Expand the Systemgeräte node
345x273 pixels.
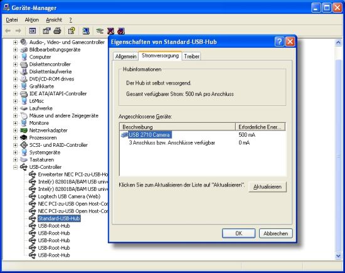pyautogui.click(x=15, y=153)
